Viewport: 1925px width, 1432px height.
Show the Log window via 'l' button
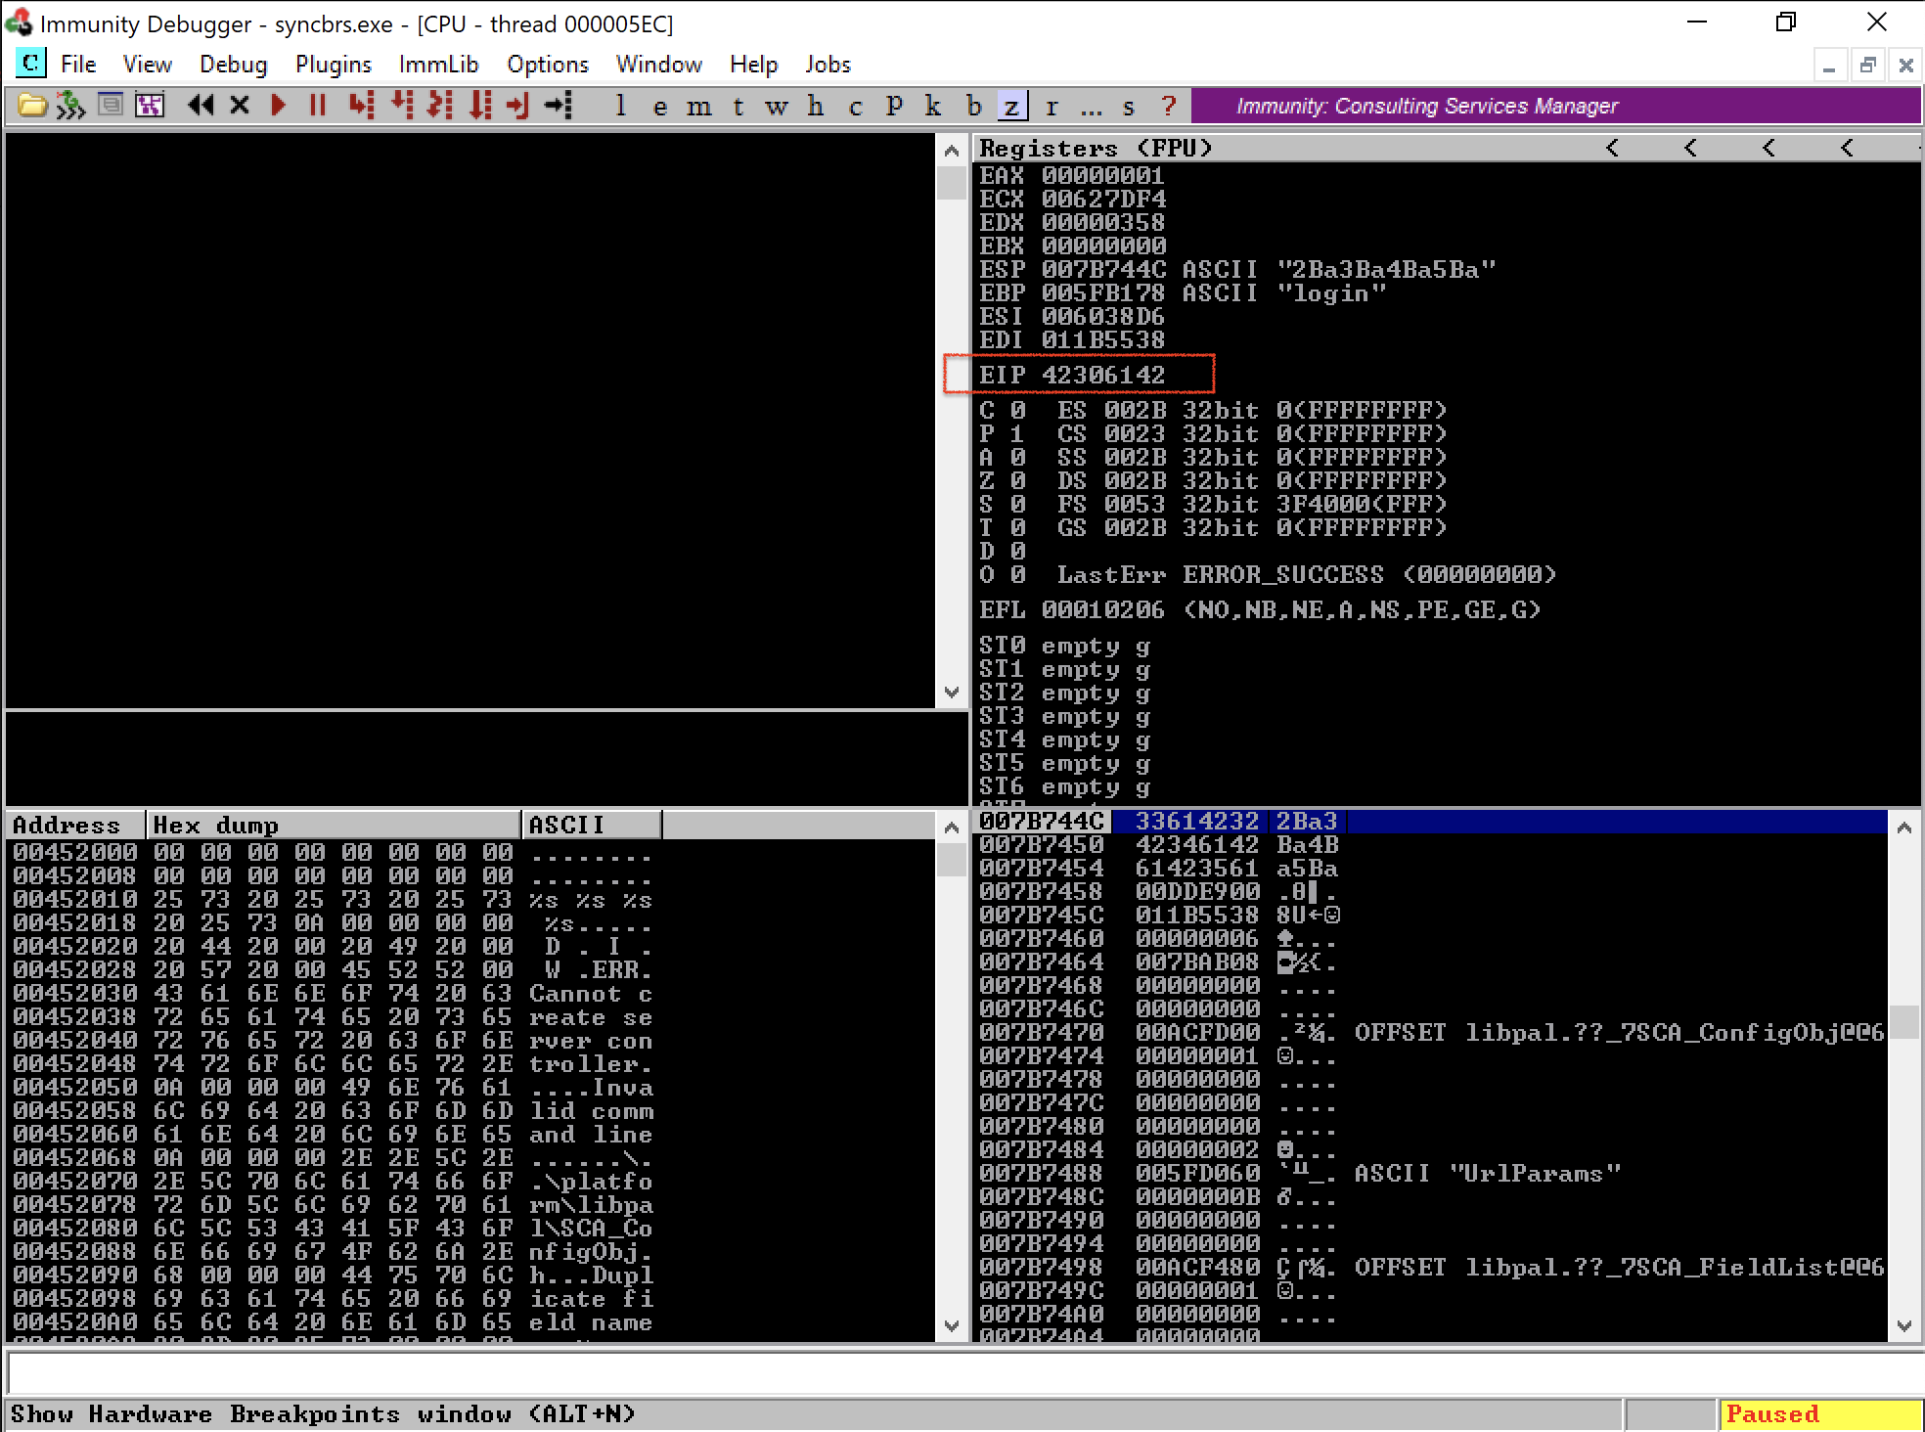pos(620,106)
